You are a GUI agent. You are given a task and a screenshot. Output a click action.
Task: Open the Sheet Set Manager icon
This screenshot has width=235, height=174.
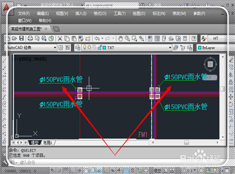pyautogui.click(x=171, y=39)
